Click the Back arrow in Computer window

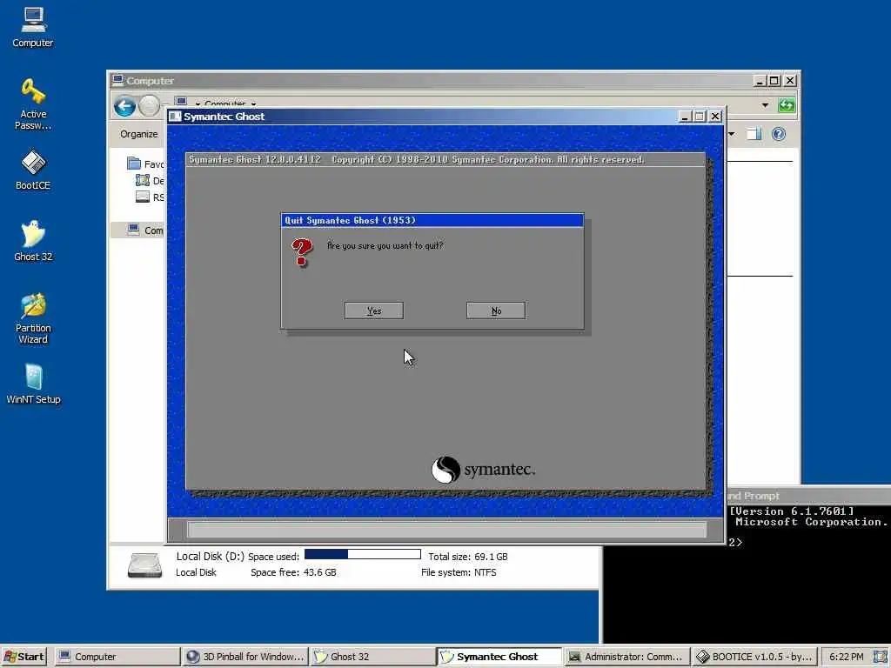[124, 106]
